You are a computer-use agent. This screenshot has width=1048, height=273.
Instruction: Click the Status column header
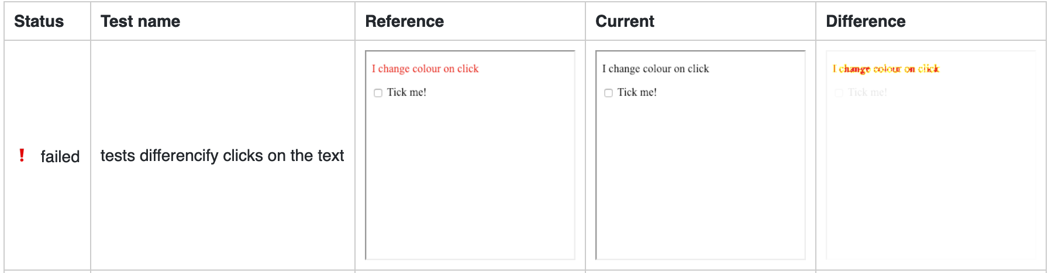39,22
